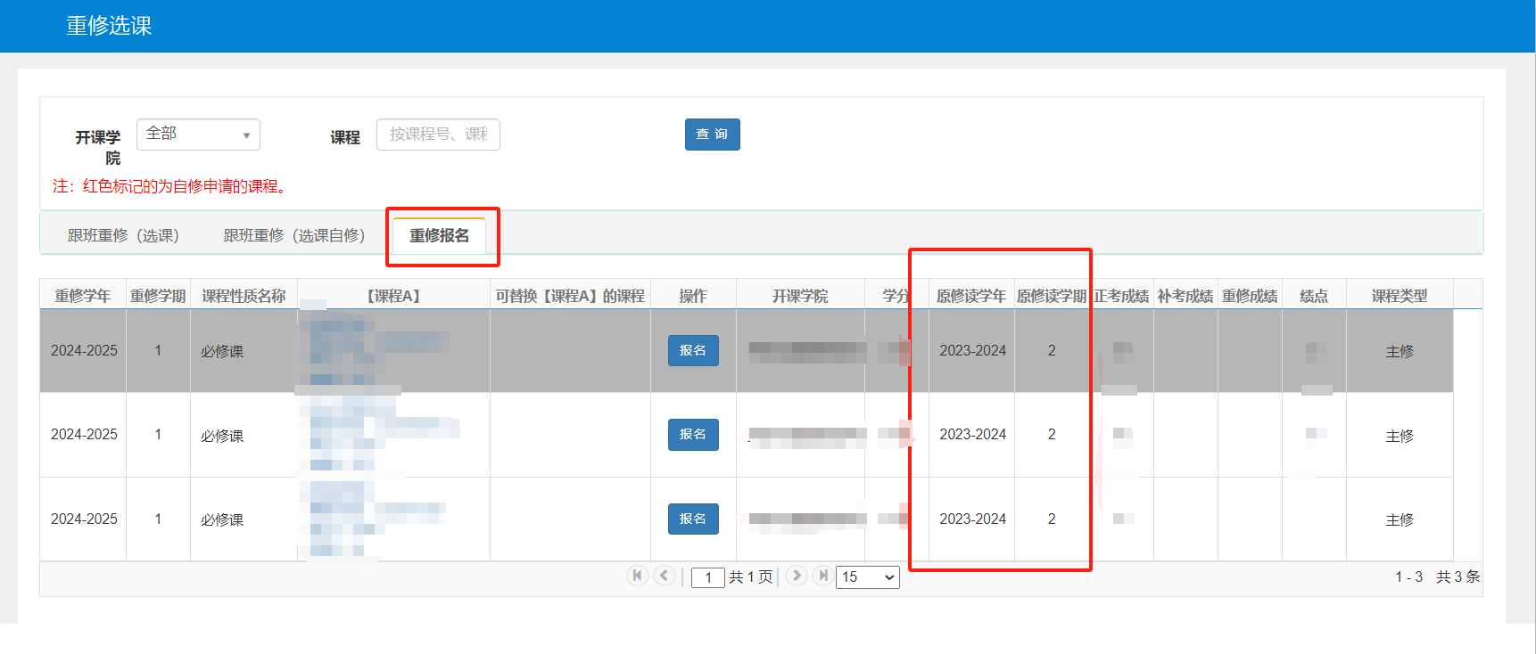The image size is (1536, 654).
Task: Select second table row's 必修课 cell
Action: coord(222,436)
